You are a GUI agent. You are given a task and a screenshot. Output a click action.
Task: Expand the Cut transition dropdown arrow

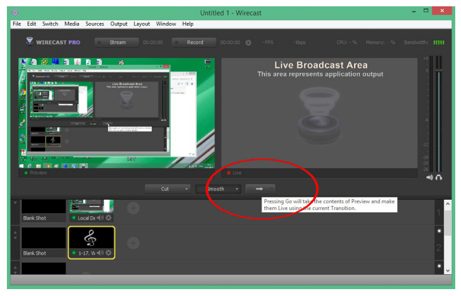pyautogui.click(x=186, y=189)
